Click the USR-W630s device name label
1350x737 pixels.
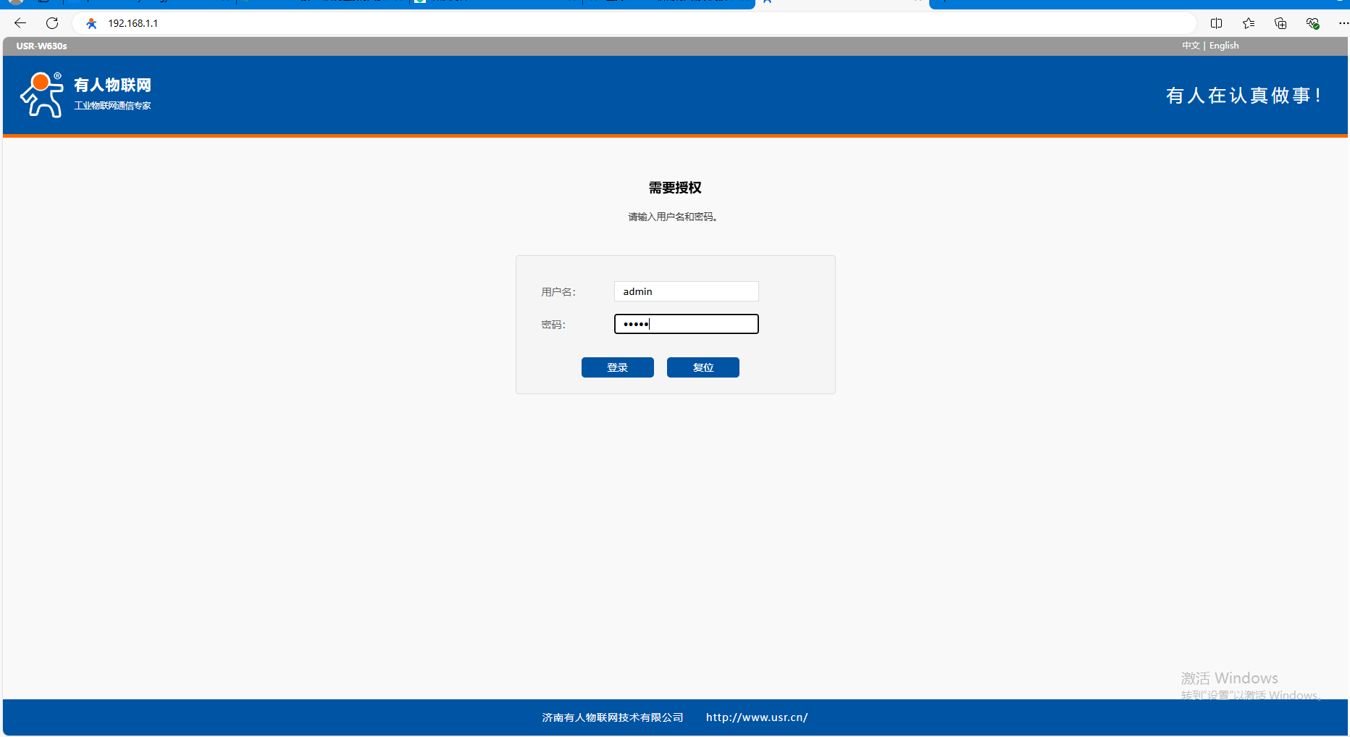[x=42, y=46]
